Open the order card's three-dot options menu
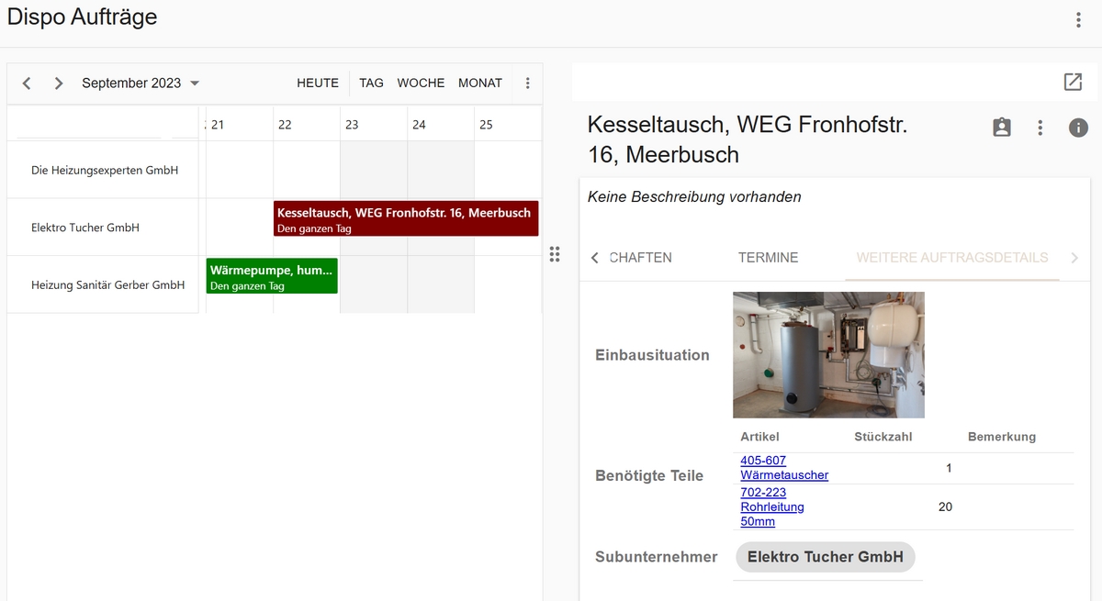 1040,128
